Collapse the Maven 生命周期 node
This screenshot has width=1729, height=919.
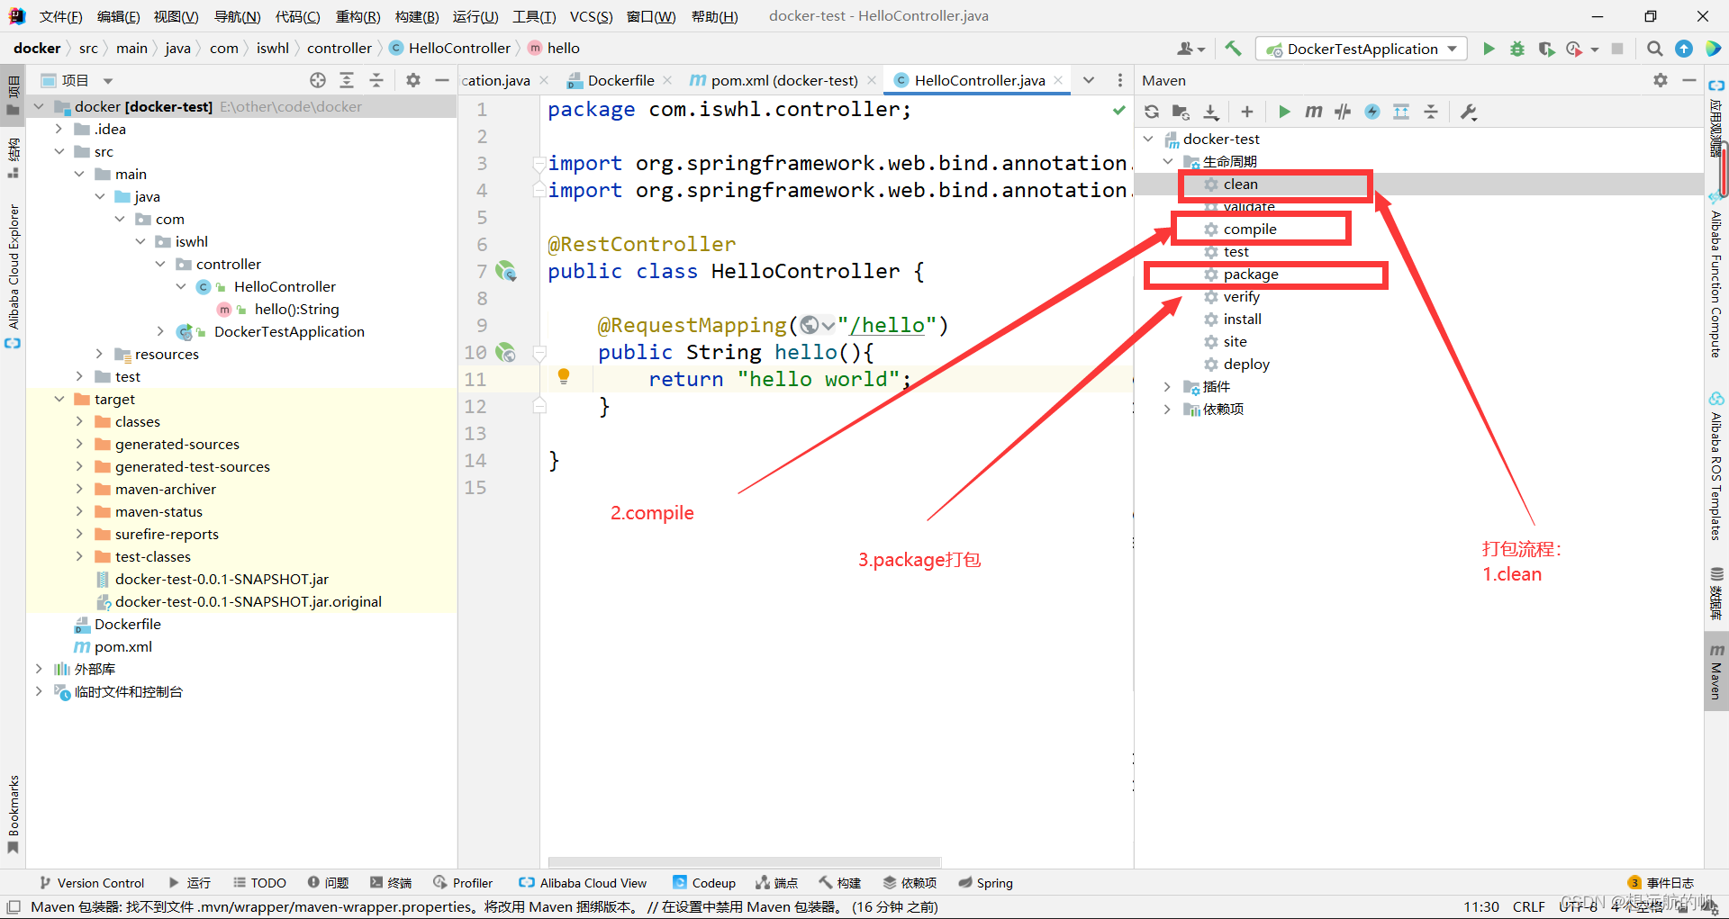click(x=1168, y=161)
